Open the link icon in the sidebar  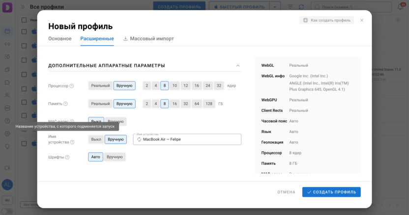point(7,44)
